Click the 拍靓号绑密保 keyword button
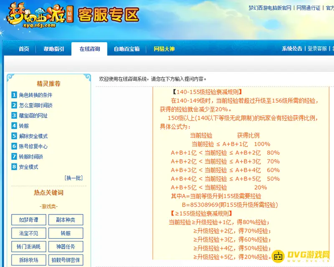The image size is (334, 267). (66, 260)
